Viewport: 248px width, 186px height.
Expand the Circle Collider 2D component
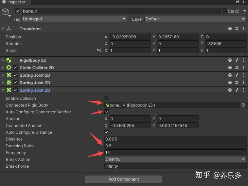3,68
